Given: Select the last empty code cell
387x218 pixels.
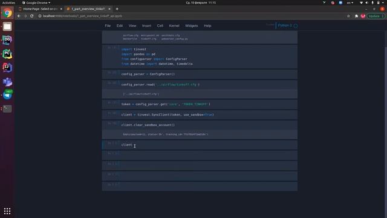Looking at the screenshot, I should 200,187.
